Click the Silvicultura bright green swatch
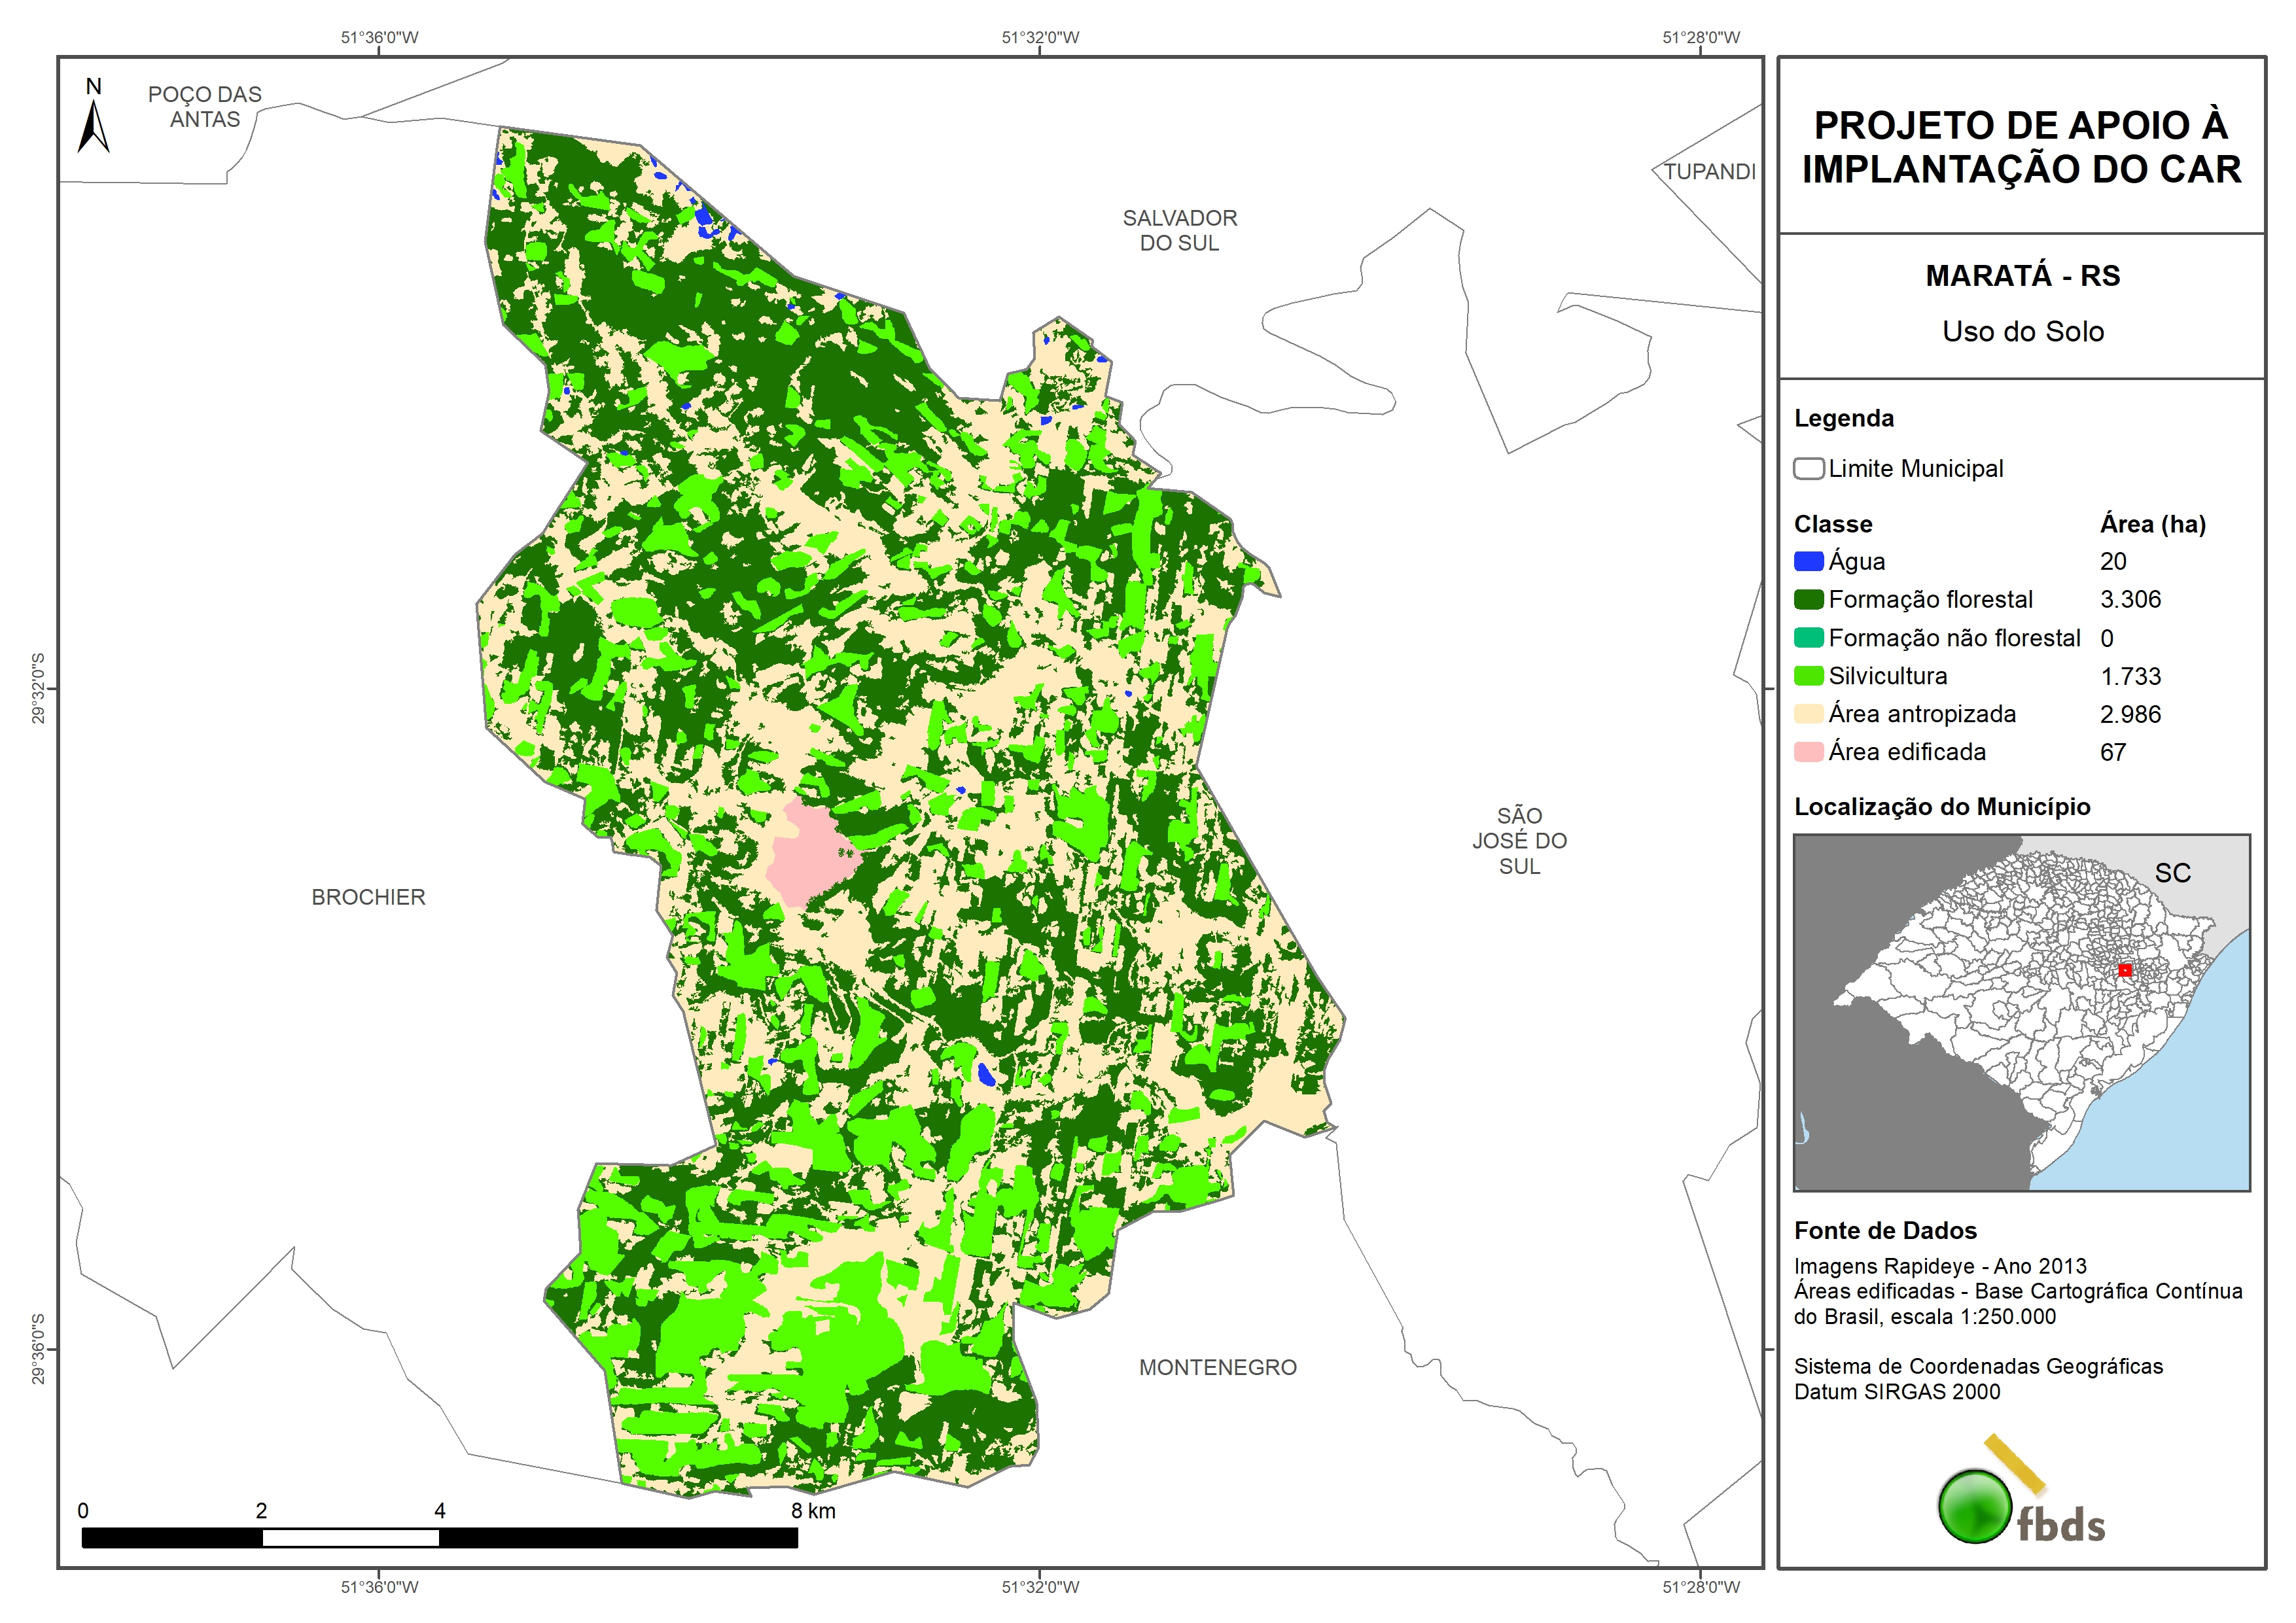Screen dimensions: 2296x1623 (1808, 676)
